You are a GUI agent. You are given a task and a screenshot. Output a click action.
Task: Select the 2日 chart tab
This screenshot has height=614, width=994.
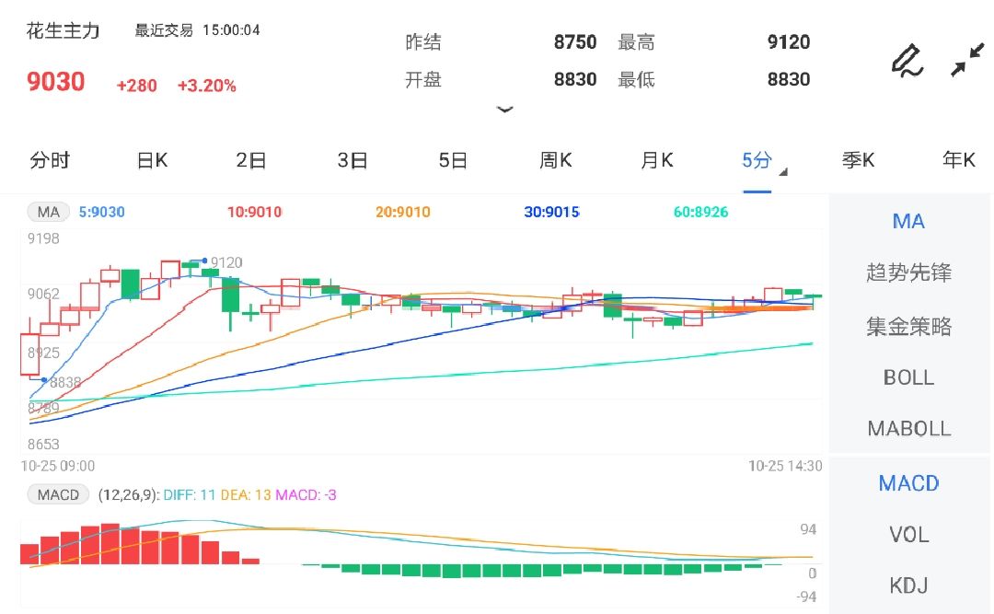[x=251, y=160]
